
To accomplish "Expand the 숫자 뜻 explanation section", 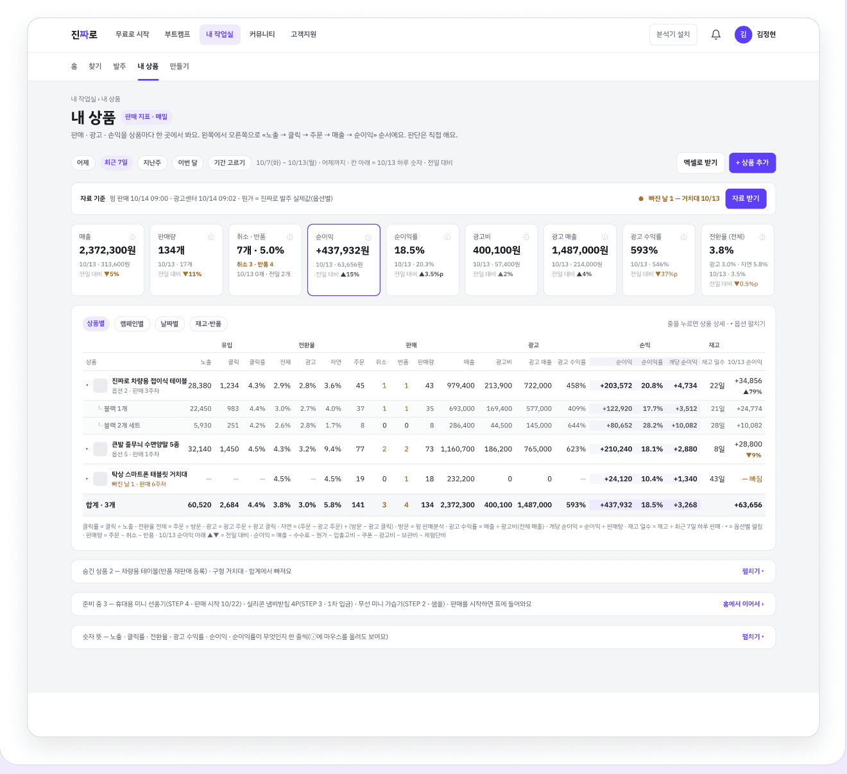I will point(753,637).
